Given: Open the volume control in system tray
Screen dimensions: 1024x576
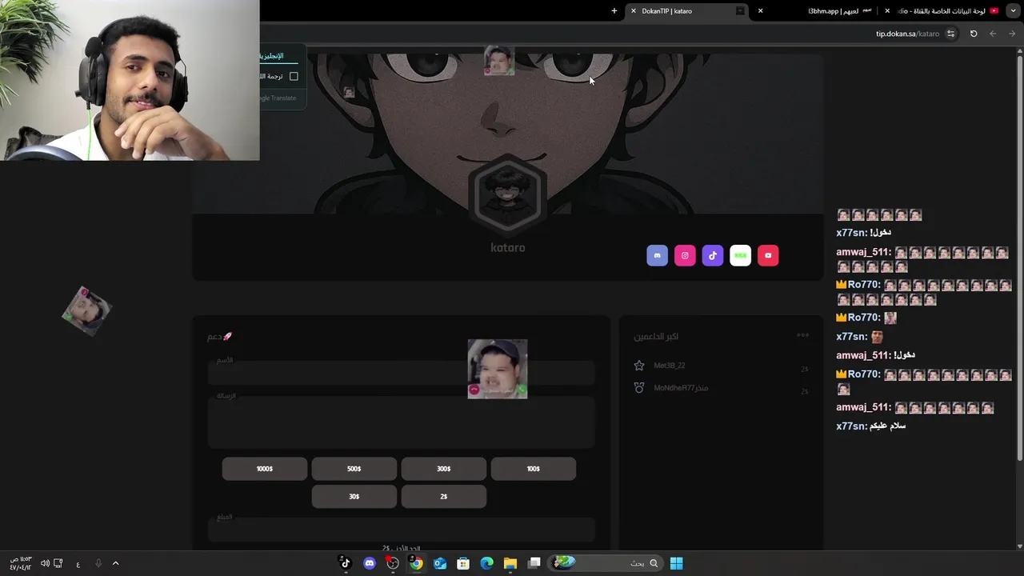Looking at the screenshot, I should coord(45,563).
